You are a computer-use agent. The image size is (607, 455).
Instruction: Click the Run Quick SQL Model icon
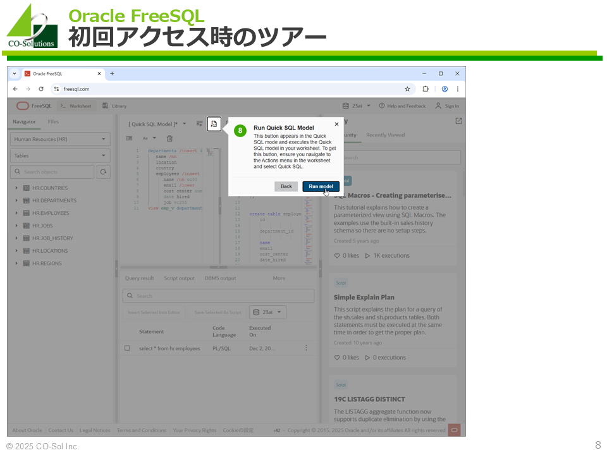(x=214, y=124)
